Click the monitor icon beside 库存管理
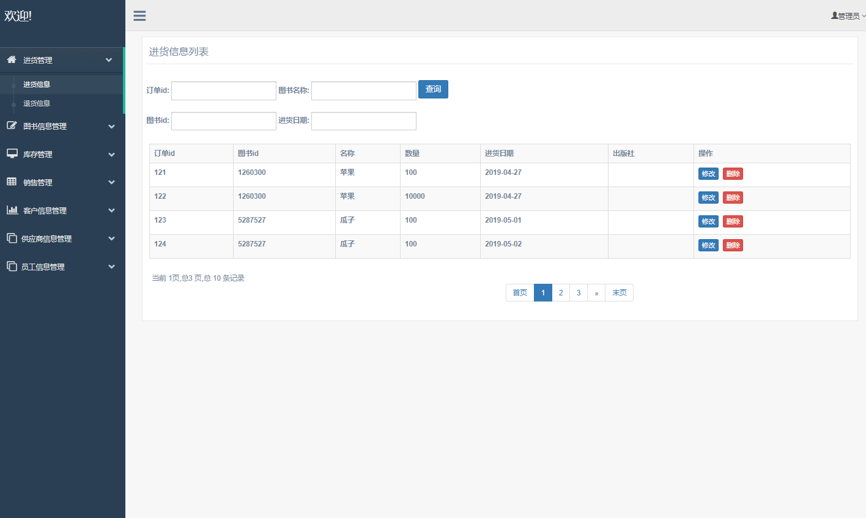The image size is (866, 518). [12, 154]
